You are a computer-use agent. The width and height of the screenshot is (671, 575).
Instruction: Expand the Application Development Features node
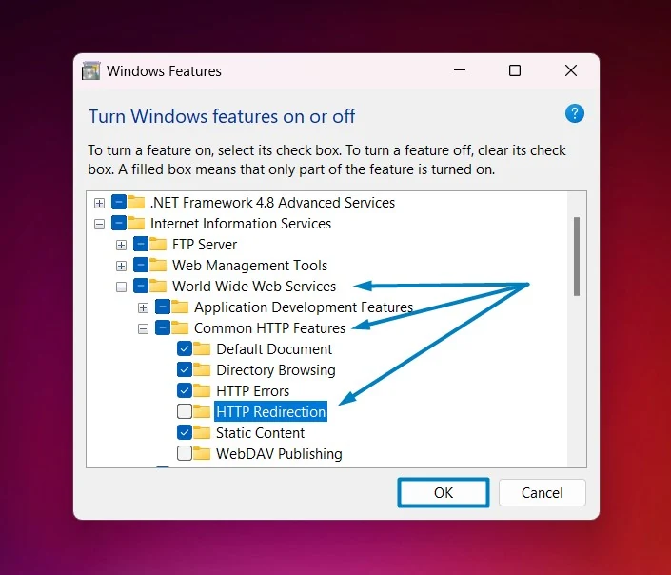(143, 307)
